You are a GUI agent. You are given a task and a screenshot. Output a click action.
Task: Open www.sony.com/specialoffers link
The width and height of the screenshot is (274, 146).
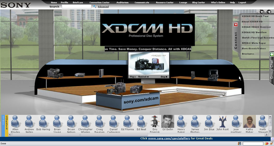point(169,138)
